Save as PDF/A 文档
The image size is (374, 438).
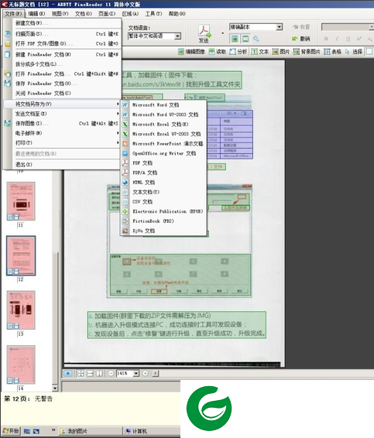click(x=164, y=173)
